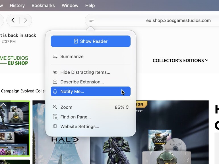The image size is (219, 164).
Task: Click the Summarize icon
Action: [55, 56]
